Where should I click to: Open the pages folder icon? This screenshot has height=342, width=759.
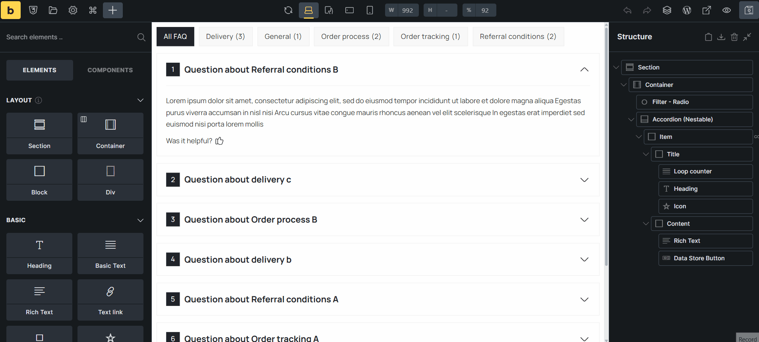click(x=53, y=10)
